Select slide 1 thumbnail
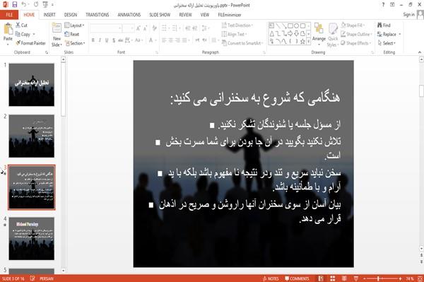Viewport: 424px width, 282px height. (32, 85)
